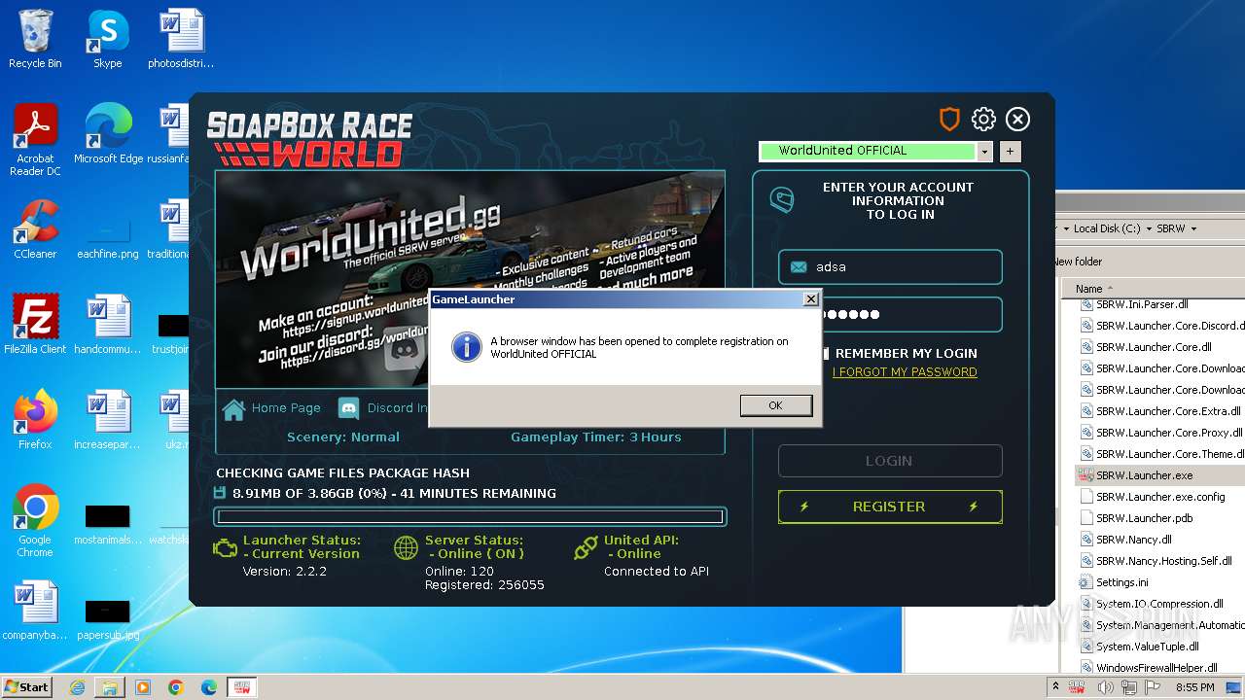Close the GameLauncher message dialog
This screenshot has width=1245, height=700.
click(811, 299)
